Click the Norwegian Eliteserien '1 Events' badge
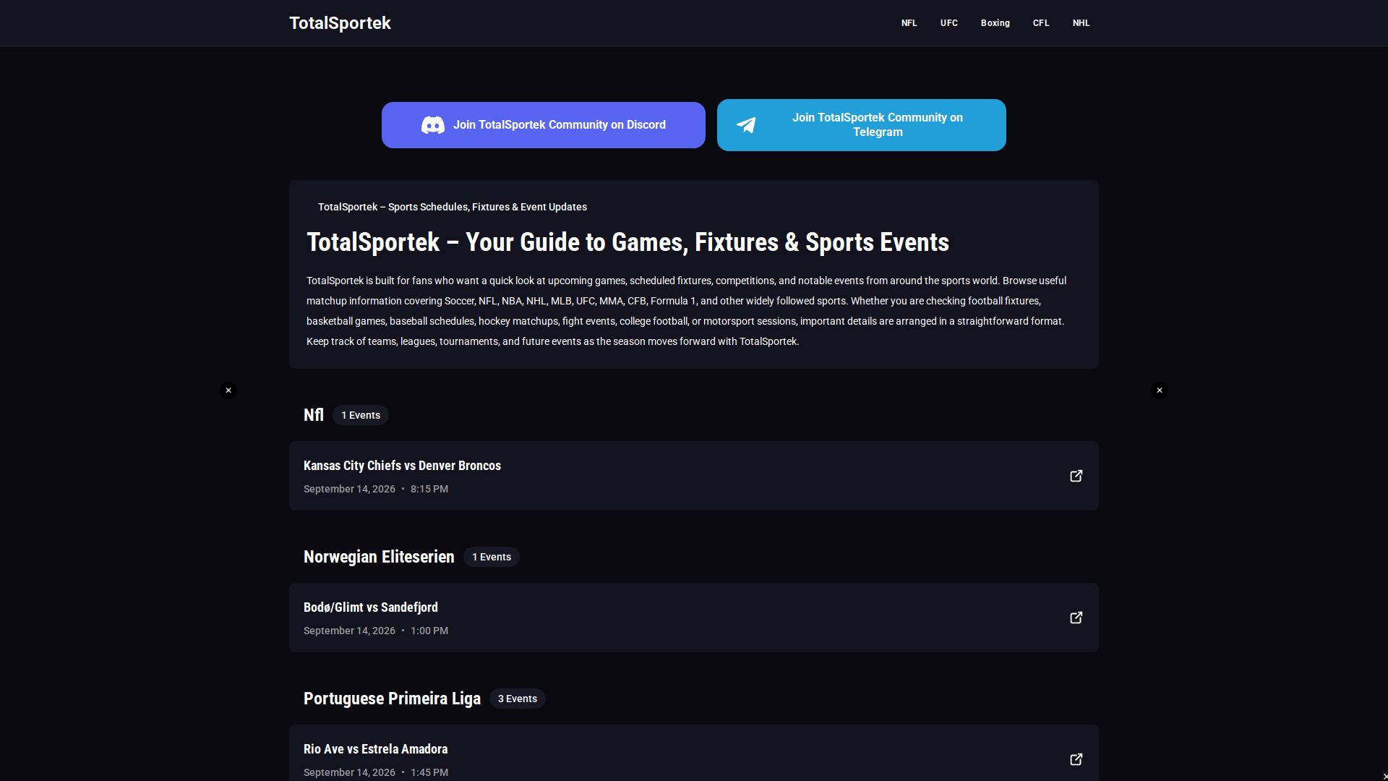The width and height of the screenshot is (1388, 781). coord(492,557)
